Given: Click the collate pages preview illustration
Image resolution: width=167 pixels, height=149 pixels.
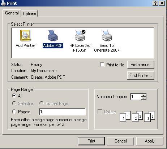Looking at the screenshot, I should click(137, 117).
